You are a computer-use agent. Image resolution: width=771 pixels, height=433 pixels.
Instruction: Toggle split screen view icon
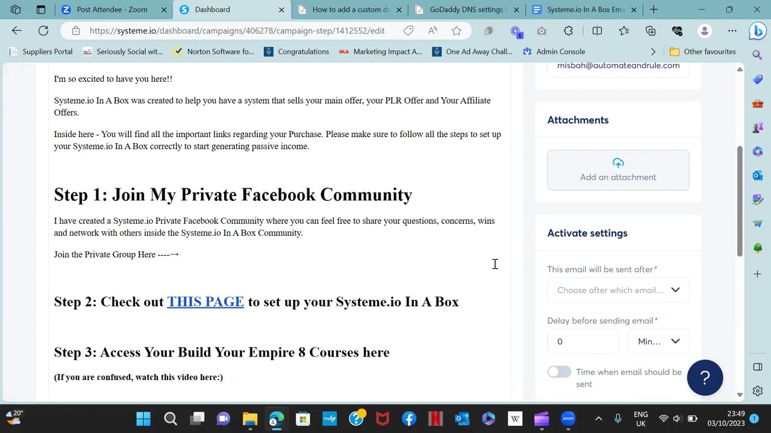(x=597, y=31)
